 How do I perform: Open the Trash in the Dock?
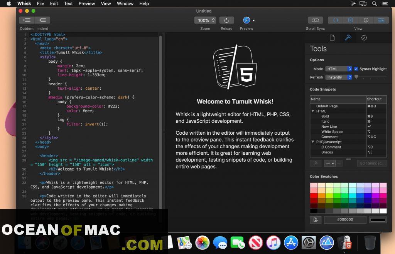[370, 243]
